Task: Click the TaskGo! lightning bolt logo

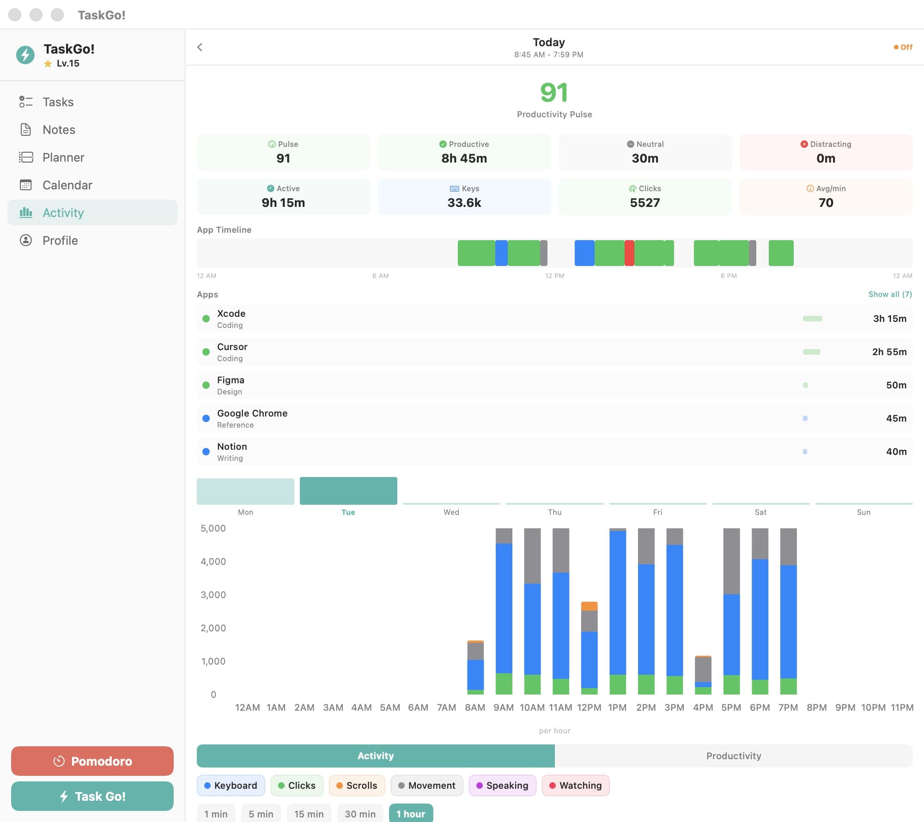Action: click(x=25, y=55)
